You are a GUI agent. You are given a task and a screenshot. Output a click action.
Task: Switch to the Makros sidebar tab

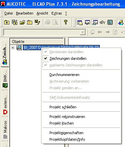pyautogui.click(x=5, y=129)
